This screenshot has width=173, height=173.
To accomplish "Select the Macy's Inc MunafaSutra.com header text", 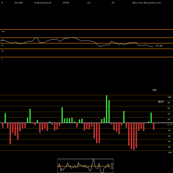I will [x=146, y=3].
